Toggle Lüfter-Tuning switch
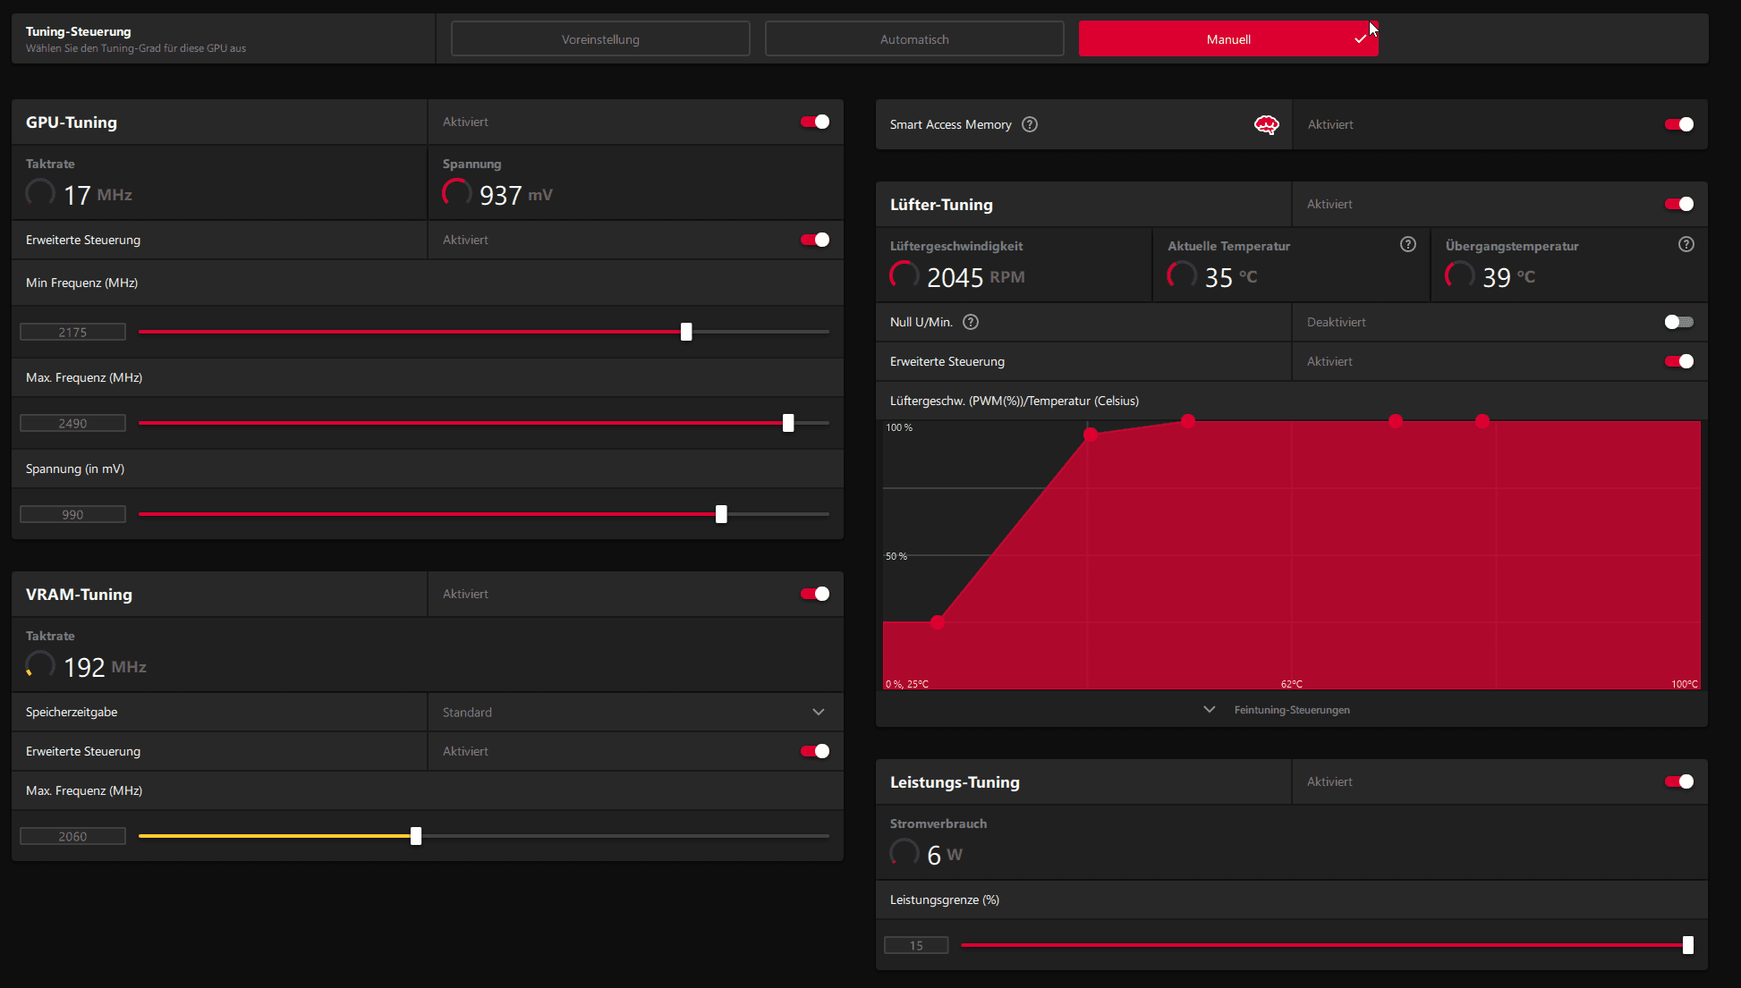 pos(1679,204)
